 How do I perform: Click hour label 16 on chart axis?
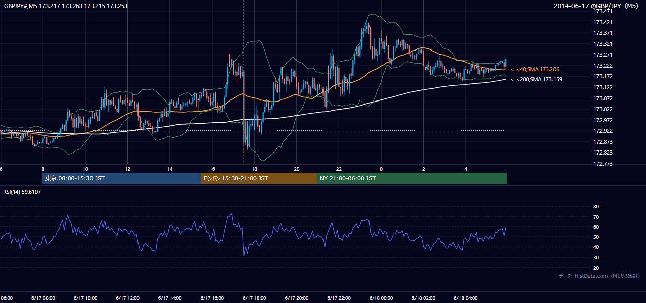tap(212, 169)
